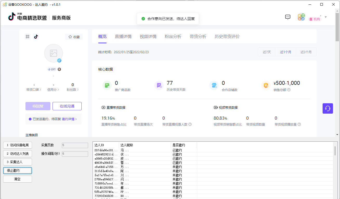Click help icon next to 带货视频播放量

pos(299,124)
